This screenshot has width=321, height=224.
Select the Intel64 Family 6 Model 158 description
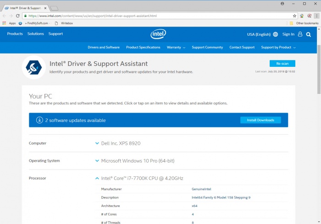point(221,197)
